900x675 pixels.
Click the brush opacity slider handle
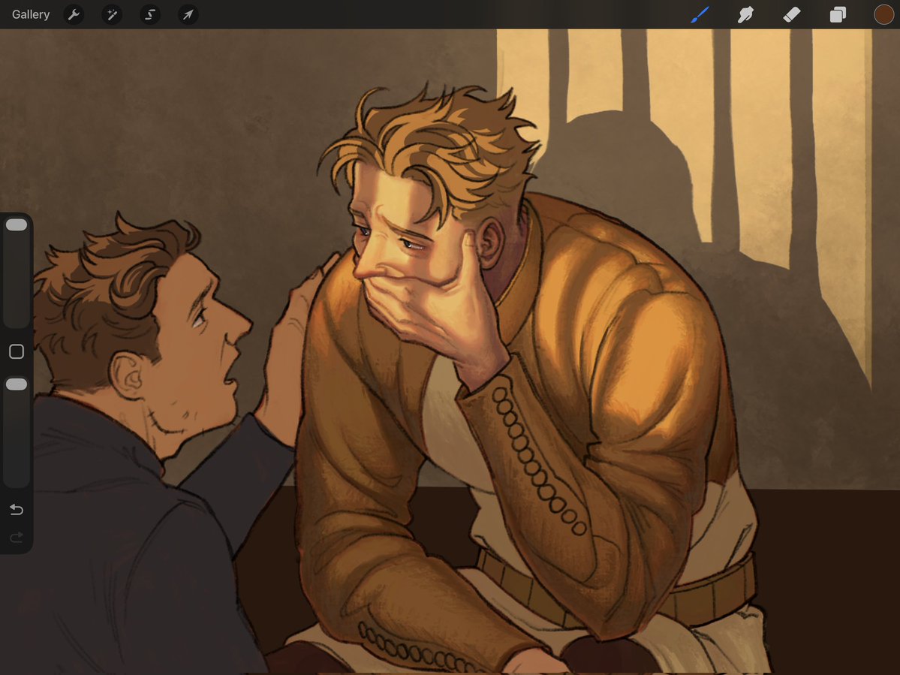tap(16, 384)
